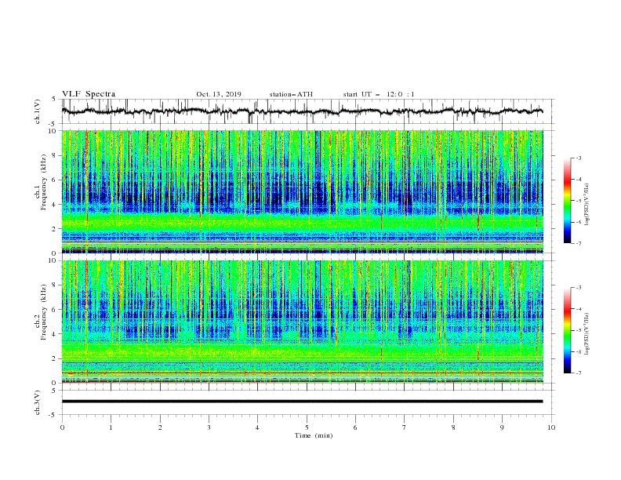Click the "VLF Spectra" title text
621x480 pixels.
coord(89,94)
